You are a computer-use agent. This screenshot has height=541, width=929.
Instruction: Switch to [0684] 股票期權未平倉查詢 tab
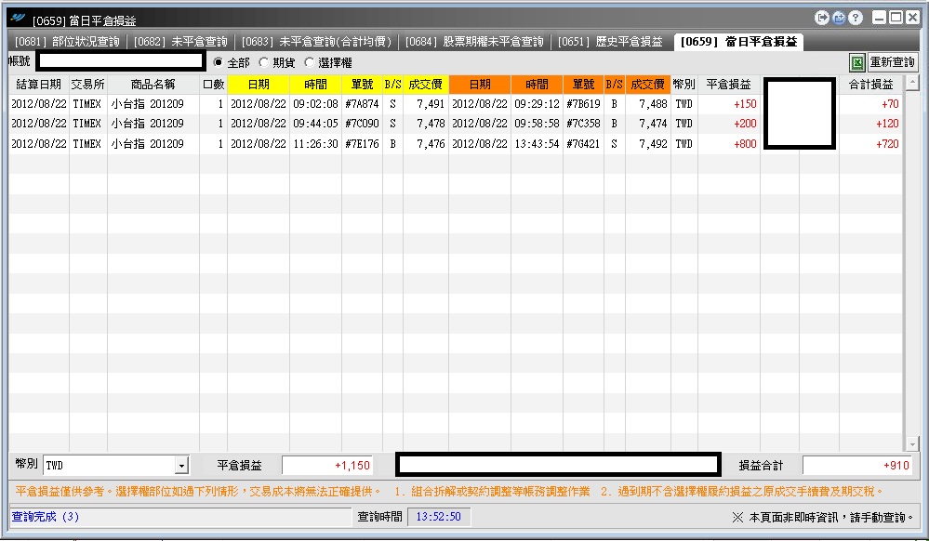point(474,42)
